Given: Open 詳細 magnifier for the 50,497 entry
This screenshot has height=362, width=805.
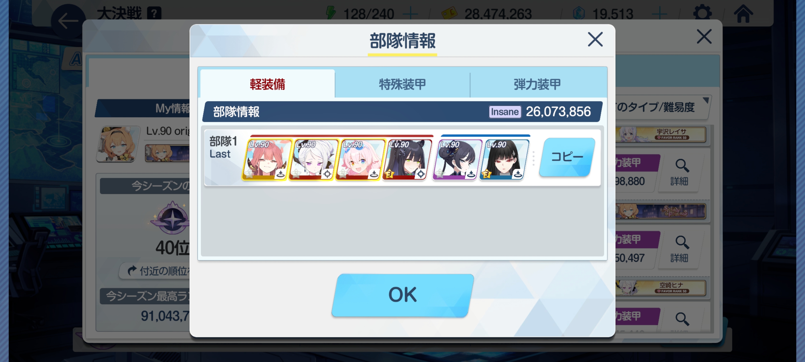Looking at the screenshot, I should tap(681, 249).
